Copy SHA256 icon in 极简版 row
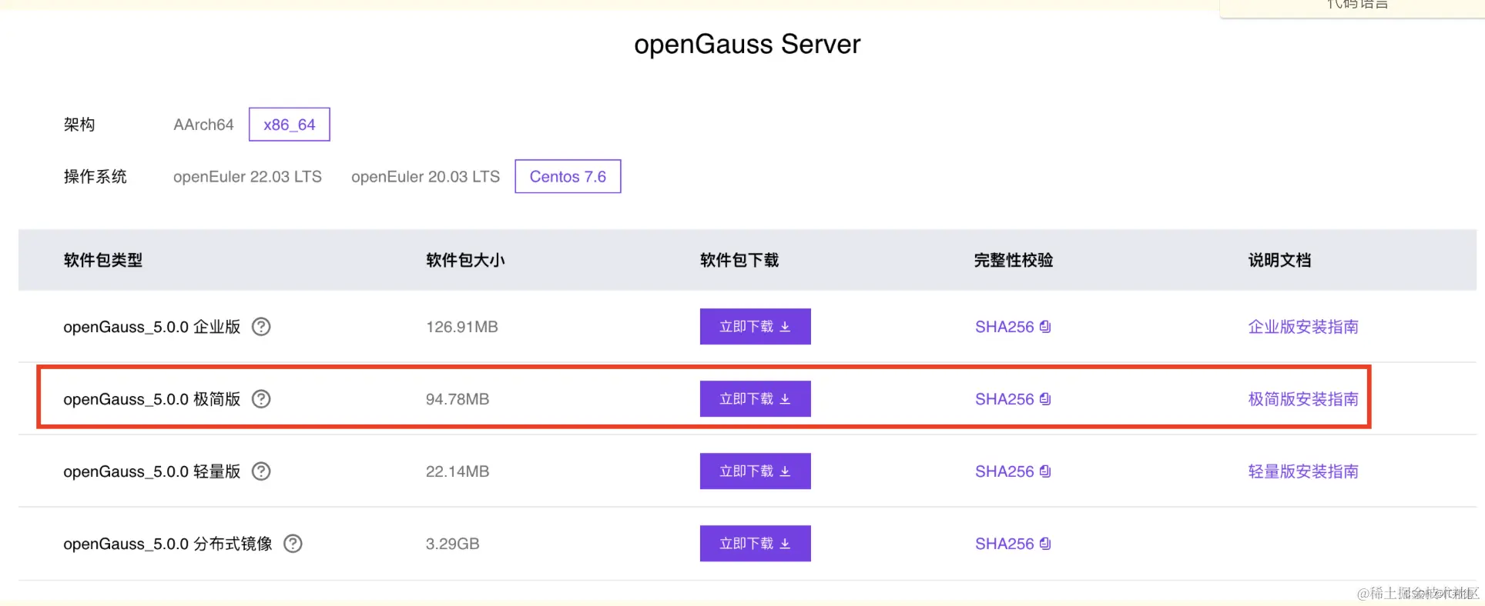Screen dimensions: 1485x606 [1045, 399]
